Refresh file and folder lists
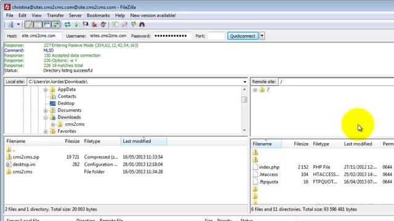 pyautogui.click(x=67, y=25)
